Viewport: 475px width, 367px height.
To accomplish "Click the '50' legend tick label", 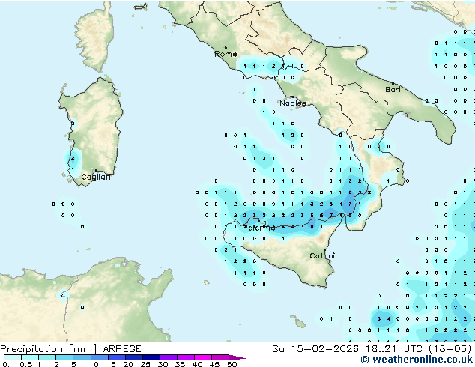I will click(232, 364).
